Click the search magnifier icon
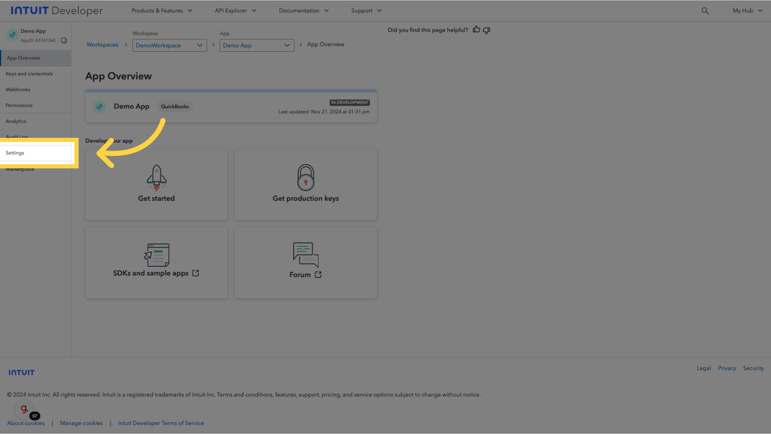Screen dimensions: 771x434 click(x=705, y=10)
